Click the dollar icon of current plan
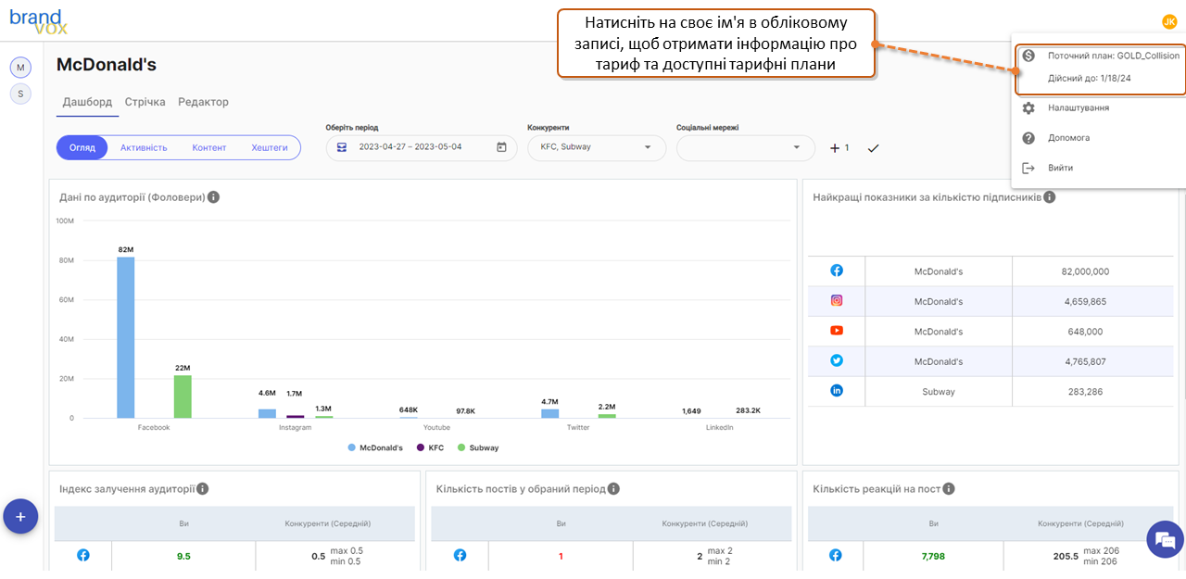 pos(1028,56)
